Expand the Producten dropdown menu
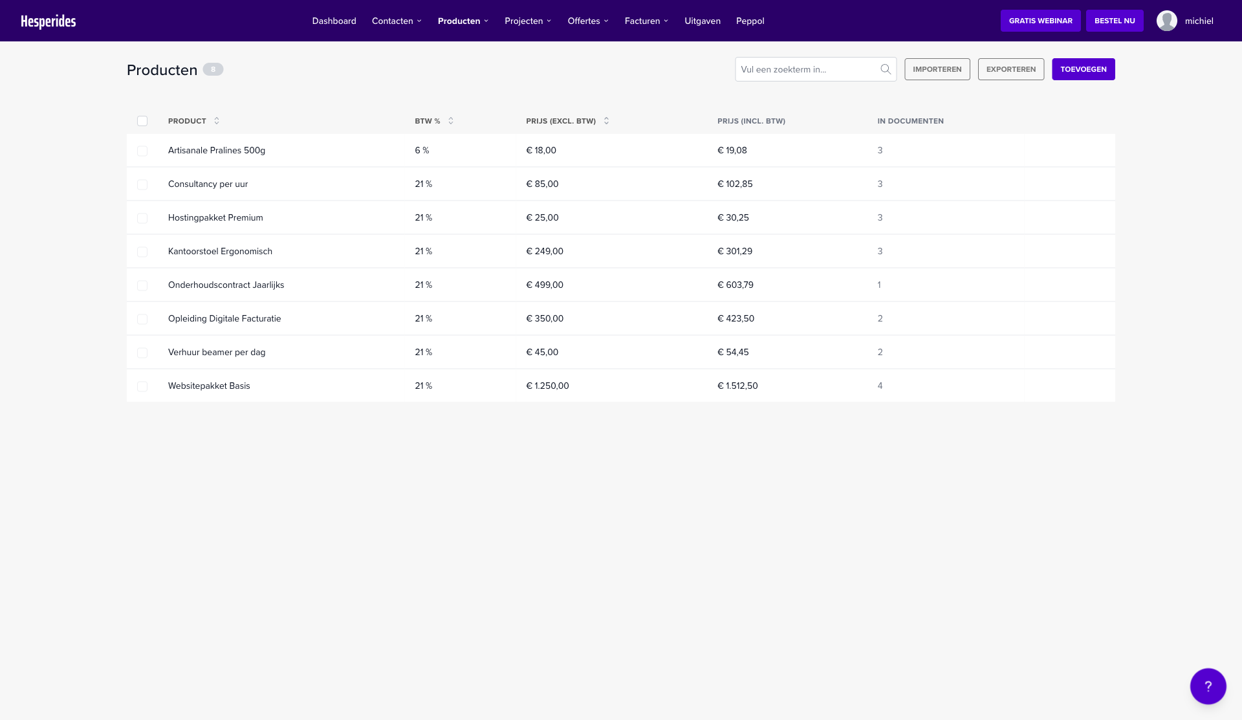This screenshot has height=720, width=1242. [463, 21]
